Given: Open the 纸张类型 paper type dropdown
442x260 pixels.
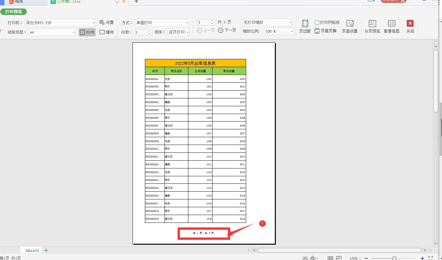Looking at the screenshot, I should 52,32.
